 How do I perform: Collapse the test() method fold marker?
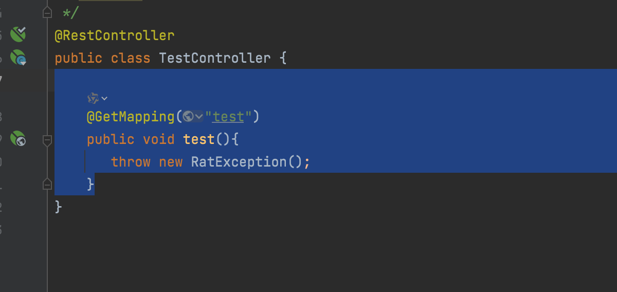(x=47, y=140)
